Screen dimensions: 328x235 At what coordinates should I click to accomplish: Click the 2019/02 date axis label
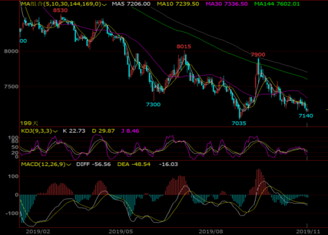[x=38, y=232]
